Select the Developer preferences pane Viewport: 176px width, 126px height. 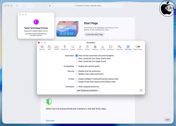[128, 48]
